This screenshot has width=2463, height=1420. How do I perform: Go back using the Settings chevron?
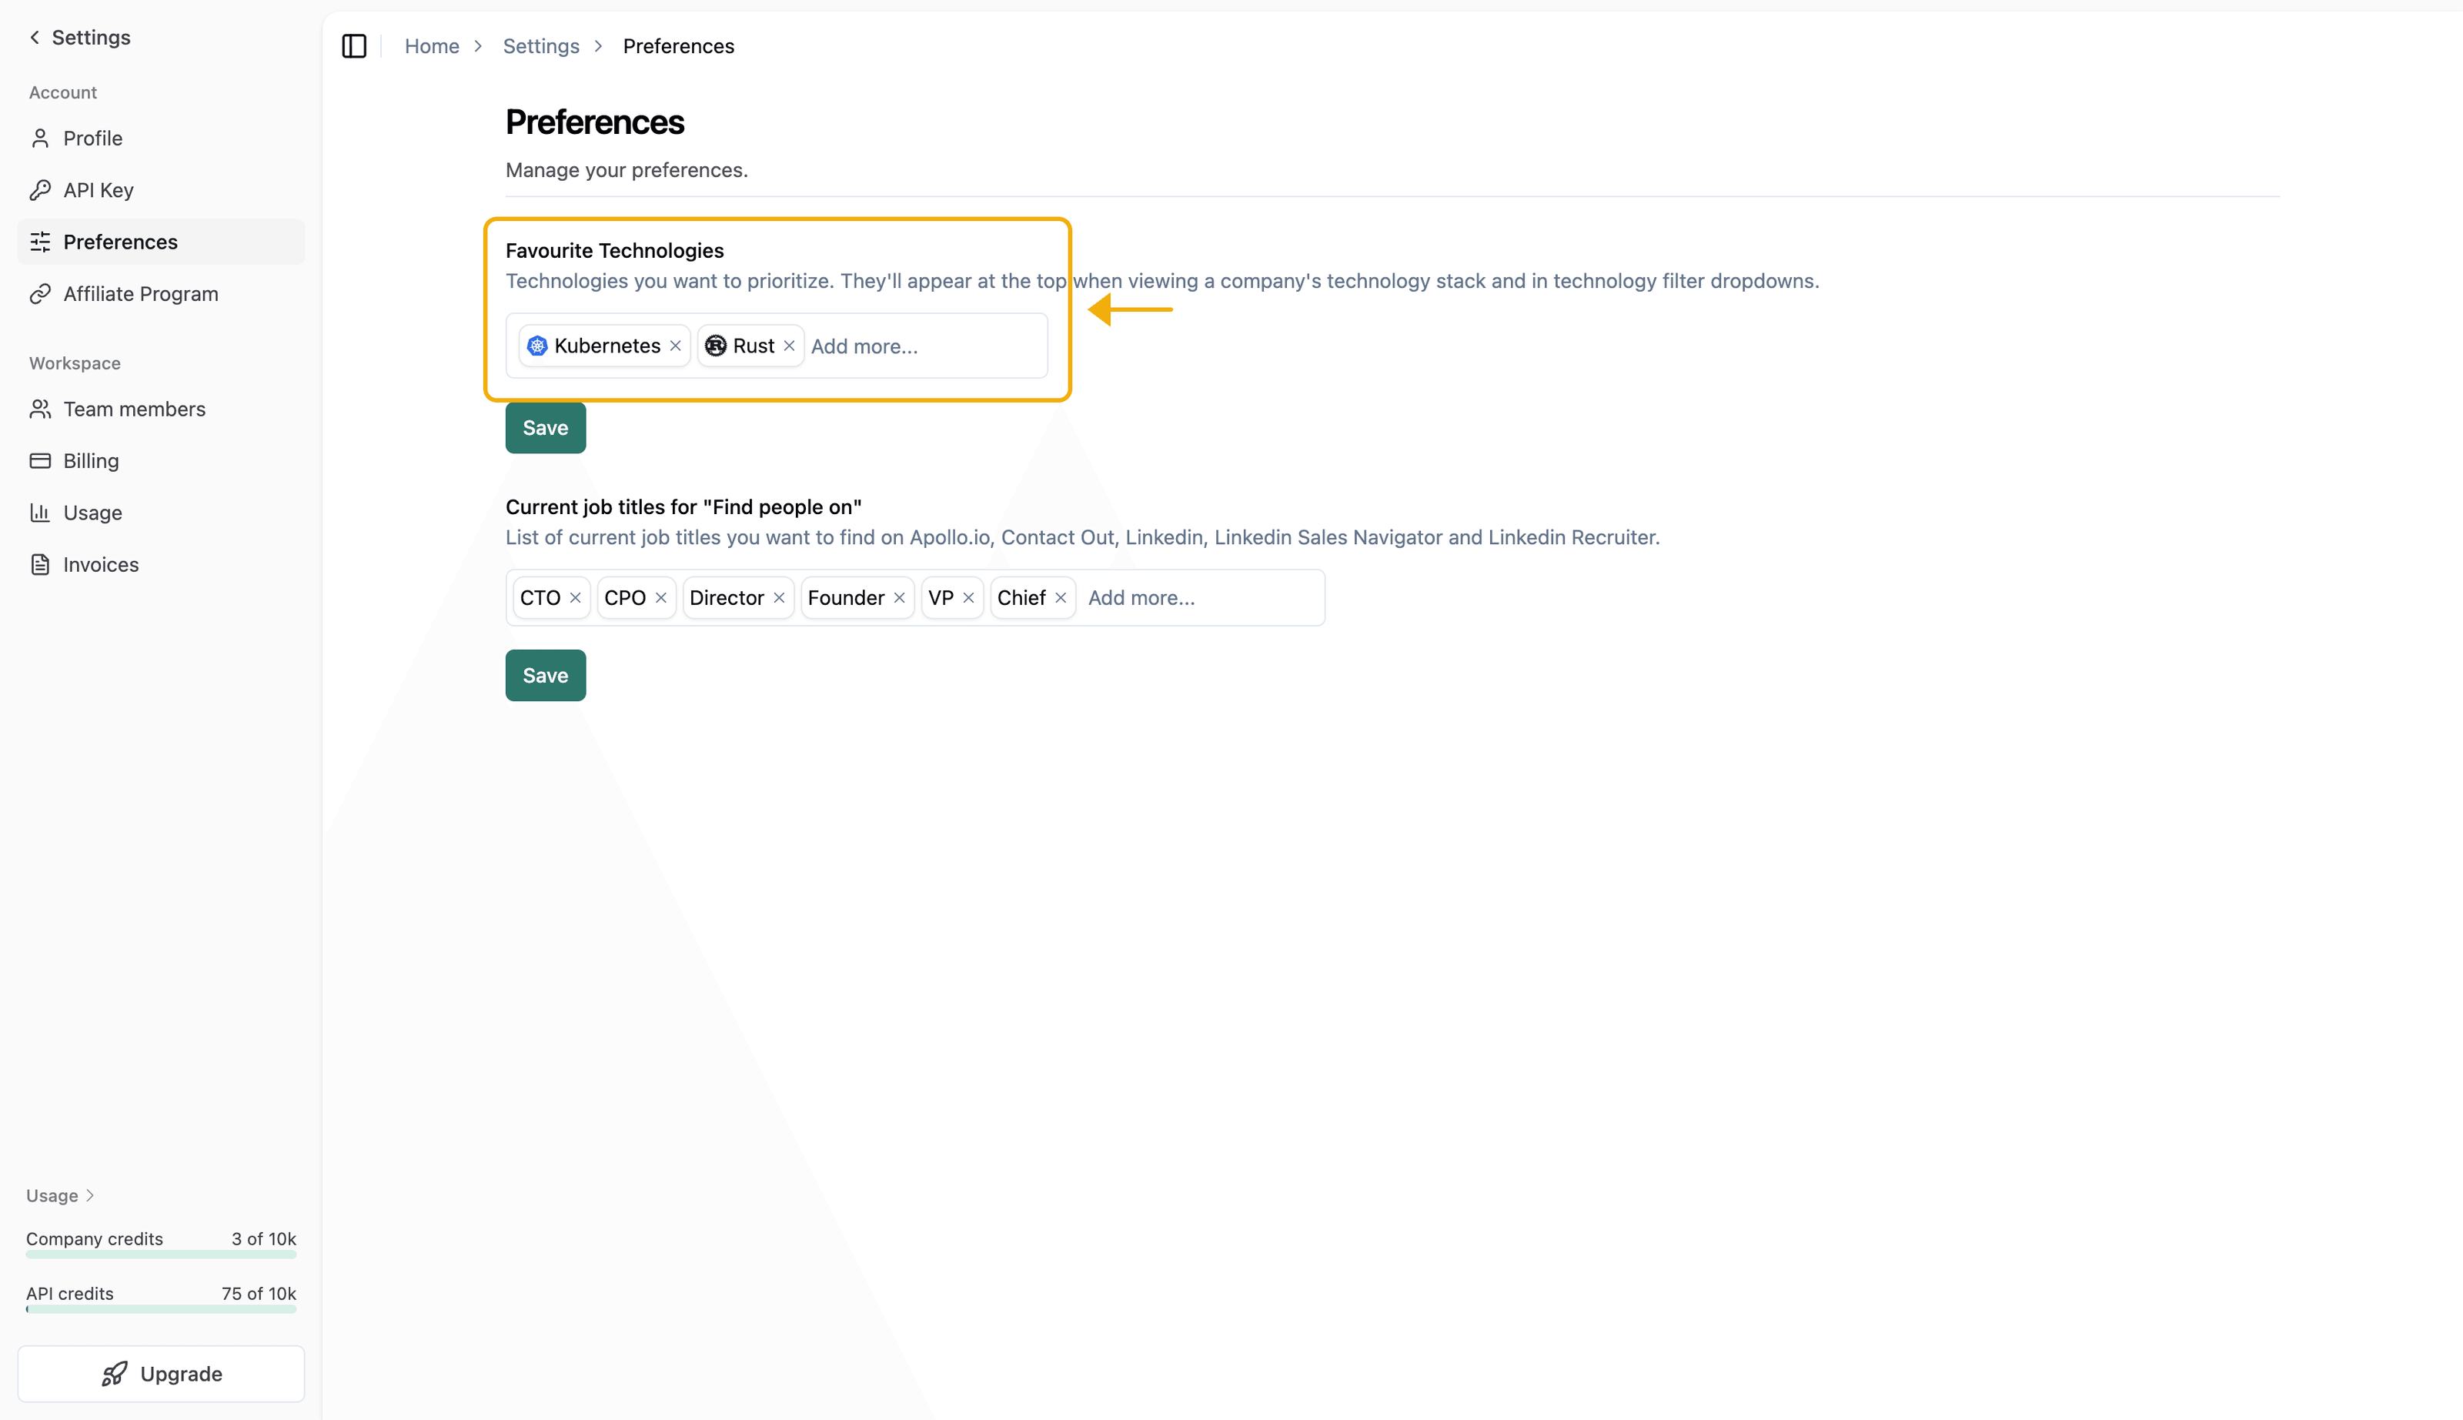point(34,37)
